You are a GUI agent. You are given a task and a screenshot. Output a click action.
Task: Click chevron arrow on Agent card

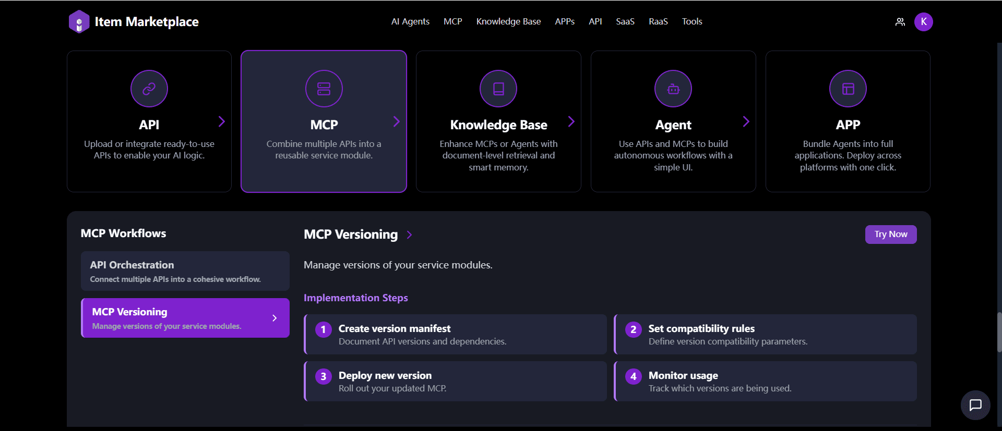tap(746, 121)
